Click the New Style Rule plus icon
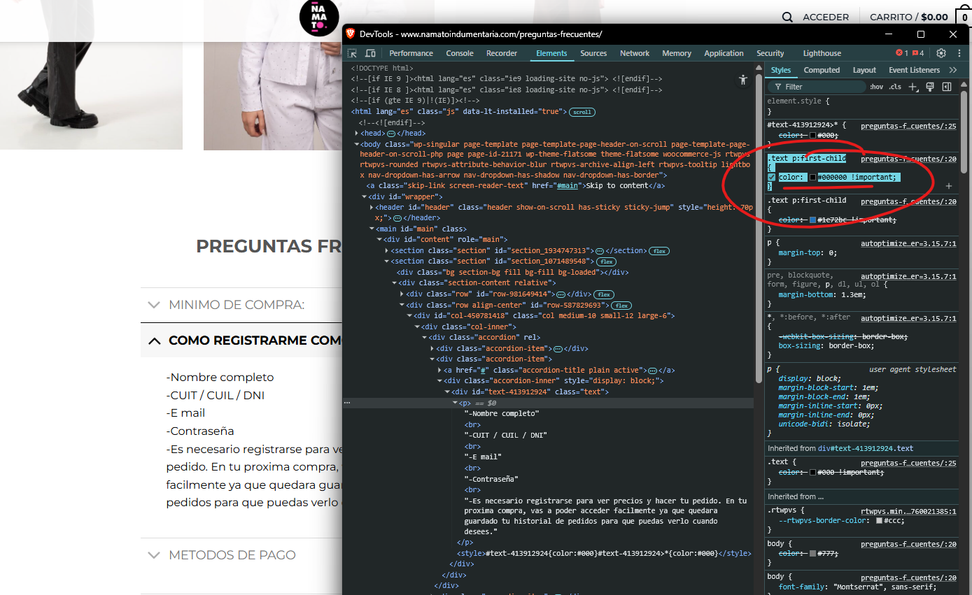Screen dimensions: 972x595 pos(913,87)
